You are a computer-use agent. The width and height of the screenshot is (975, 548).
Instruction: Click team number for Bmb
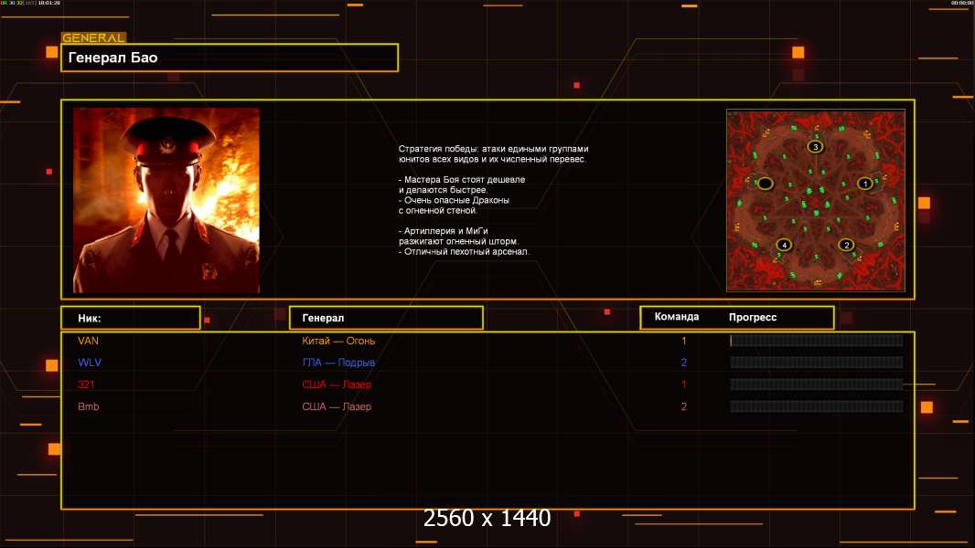(x=684, y=406)
